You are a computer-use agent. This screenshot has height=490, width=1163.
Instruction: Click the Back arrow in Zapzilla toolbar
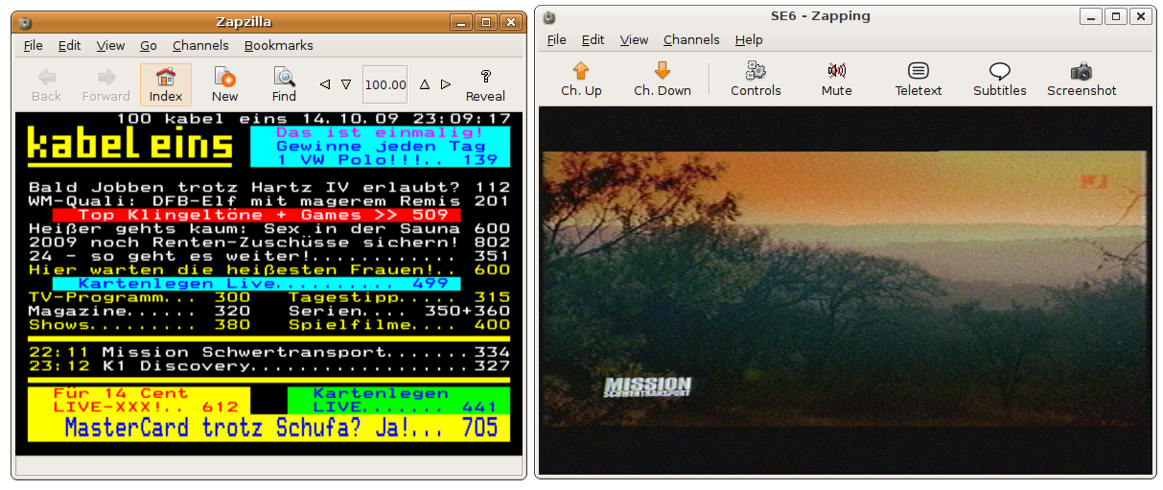[46, 84]
